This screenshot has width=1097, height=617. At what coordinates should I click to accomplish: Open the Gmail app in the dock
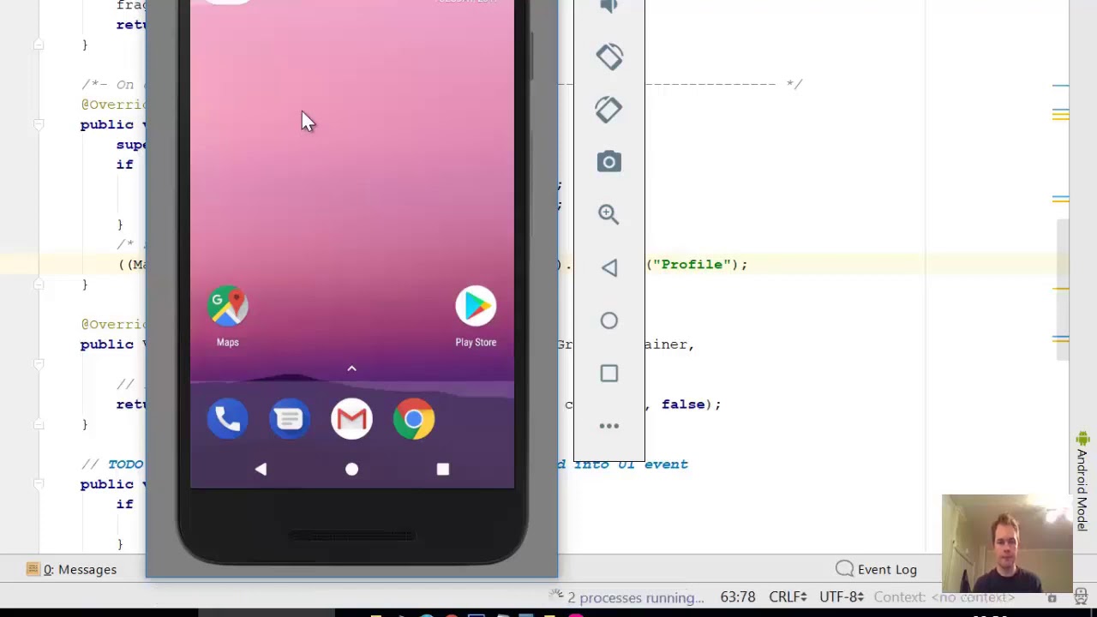(x=351, y=419)
